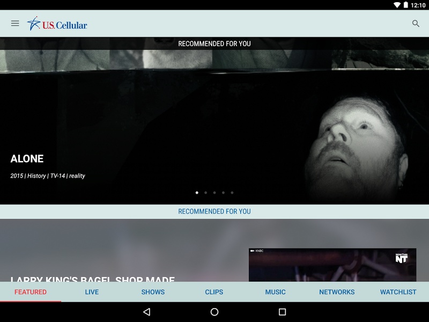Image resolution: width=429 pixels, height=322 pixels.
Task: Open the hamburger navigation menu
Action: [15, 24]
